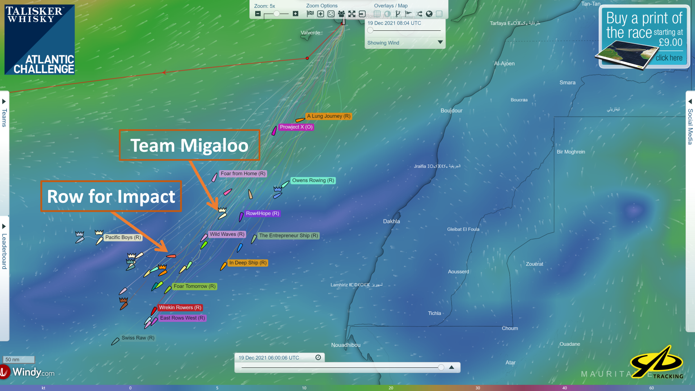Select the Pacific Boys boat label
Image resolution: width=695 pixels, height=391 pixels.
pyautogui.click(x=123, y=237)
